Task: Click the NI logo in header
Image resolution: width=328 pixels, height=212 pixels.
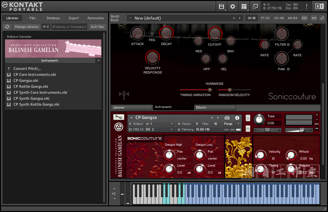Action: click(x=319, y=7)
